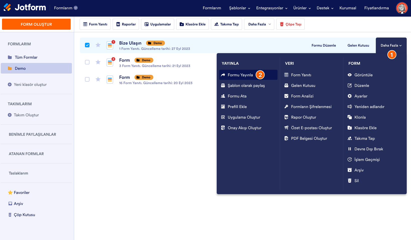Star the Bize Ulaşın form as favorite

coord(98,45)
